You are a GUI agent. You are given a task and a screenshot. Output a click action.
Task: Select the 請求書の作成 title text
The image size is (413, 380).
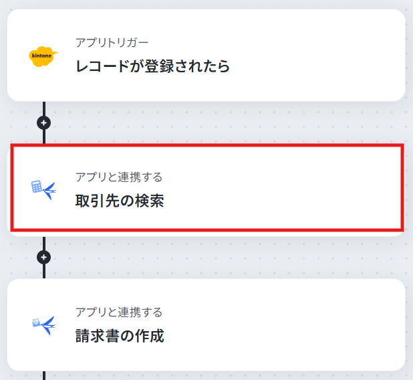pos(120,336)
